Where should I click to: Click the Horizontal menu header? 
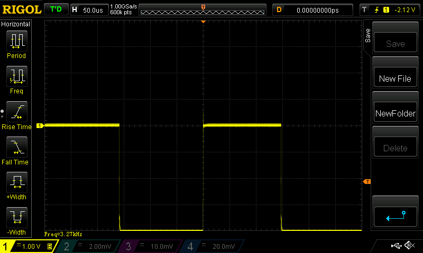[x=16, y=24]
